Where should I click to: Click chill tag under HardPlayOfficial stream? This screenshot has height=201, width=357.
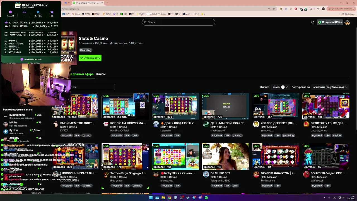tap(135, 135)
